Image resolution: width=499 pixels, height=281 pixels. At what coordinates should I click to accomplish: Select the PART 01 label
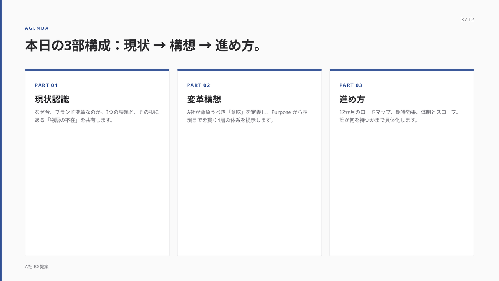tap(46, 85)
